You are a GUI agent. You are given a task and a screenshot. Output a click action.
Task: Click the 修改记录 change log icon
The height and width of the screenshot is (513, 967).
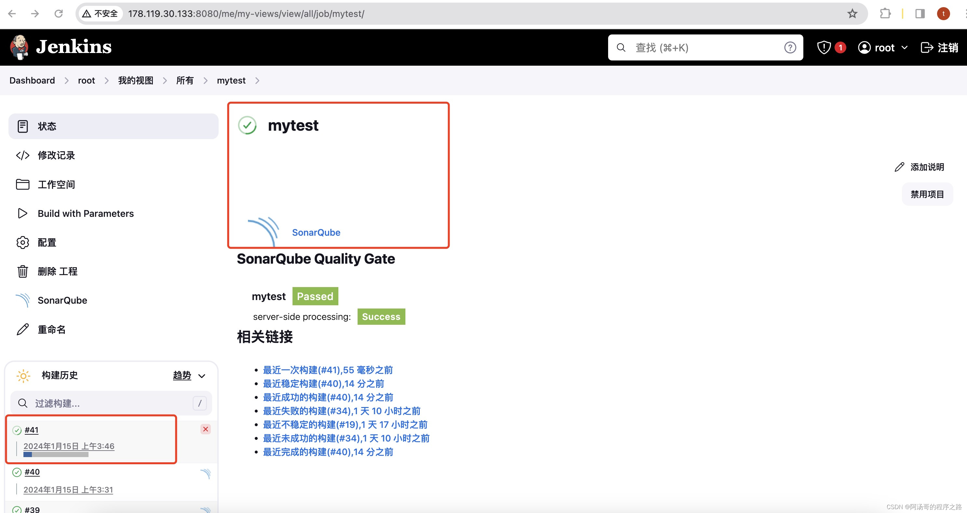click(22, 155)
